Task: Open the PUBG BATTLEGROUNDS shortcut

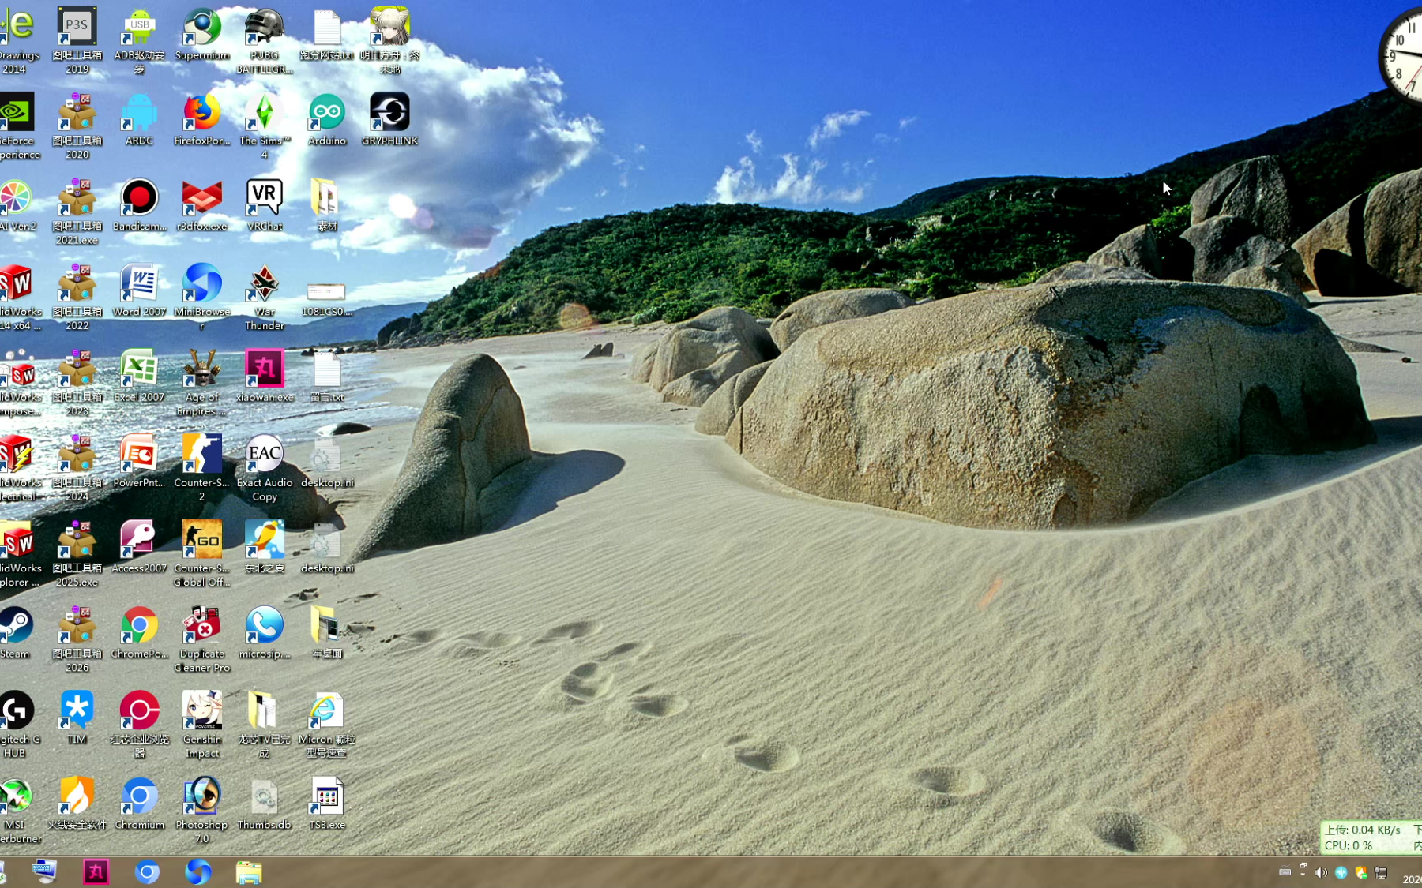Action: [x=264, y=28]
